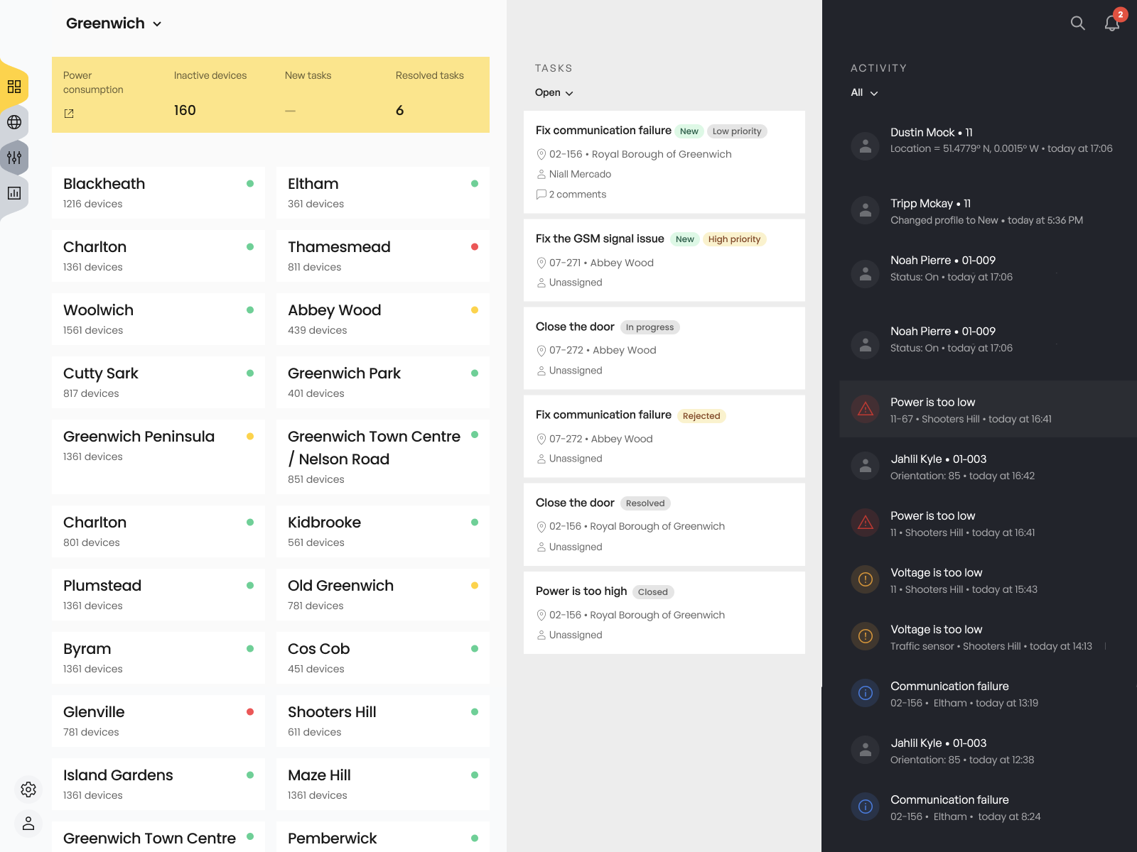Open the filters sliders icon in sidebar

(x=14, y=158)
